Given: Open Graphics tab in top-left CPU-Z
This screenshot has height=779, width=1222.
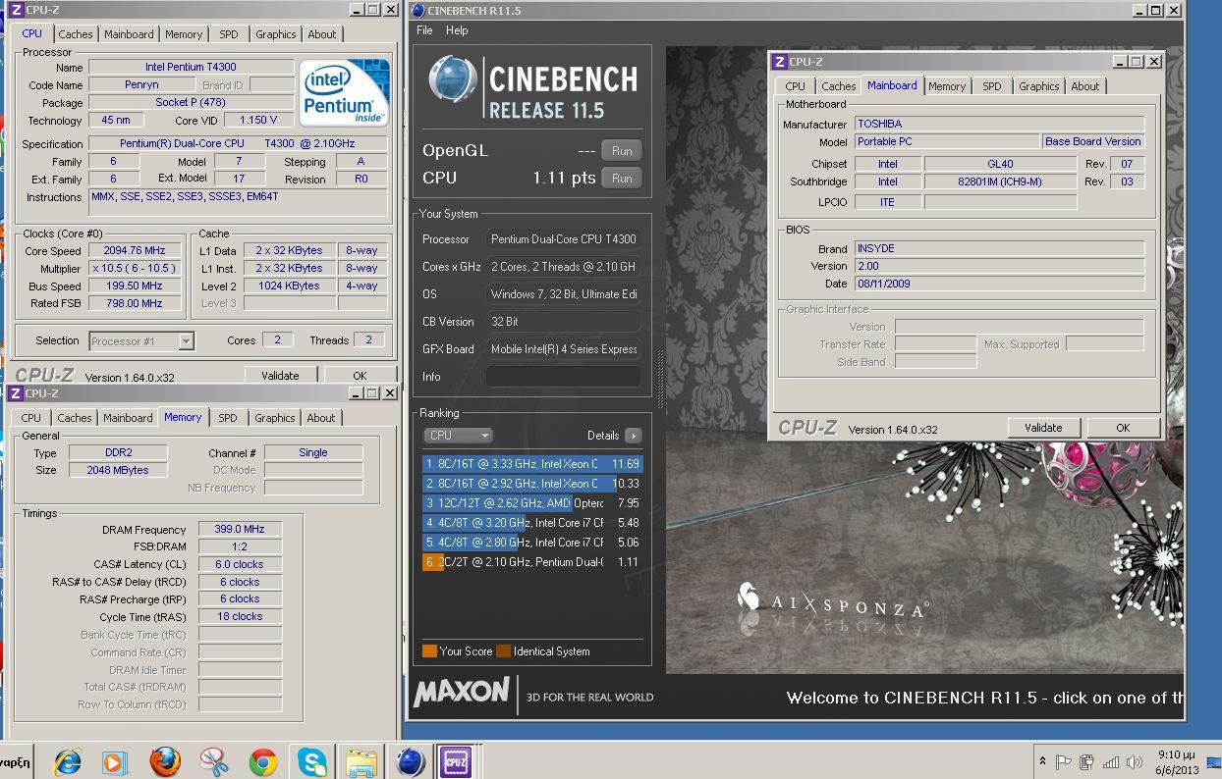Looking at the screenshot, I should [x=276, y=33].
